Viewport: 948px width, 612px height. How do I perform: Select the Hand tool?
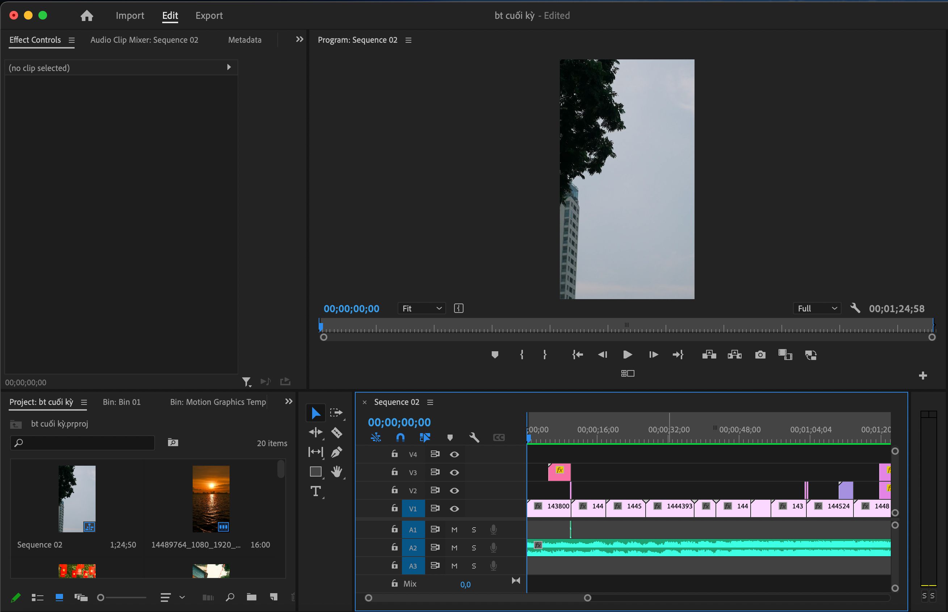tap(336, 472)
